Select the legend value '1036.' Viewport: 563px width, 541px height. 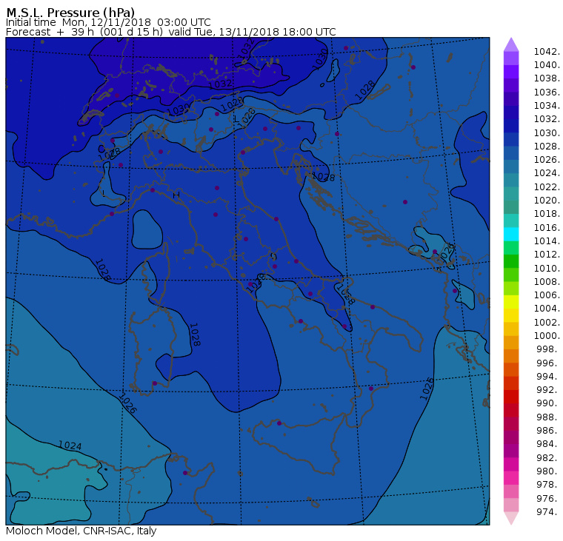pos(547,93)
